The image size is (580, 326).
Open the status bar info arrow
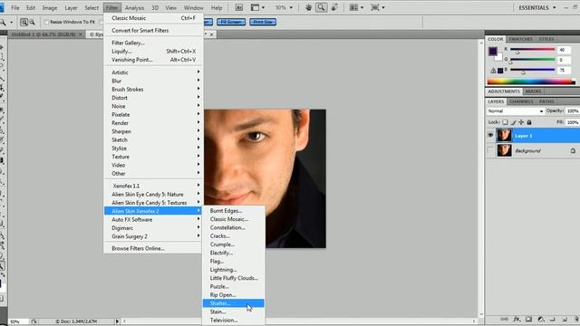pyautogui.click(x=117, y=321)
